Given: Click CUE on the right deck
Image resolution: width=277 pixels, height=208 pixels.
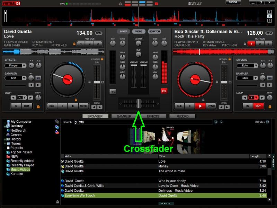Looking at the screenshot, I should [179, 106].
